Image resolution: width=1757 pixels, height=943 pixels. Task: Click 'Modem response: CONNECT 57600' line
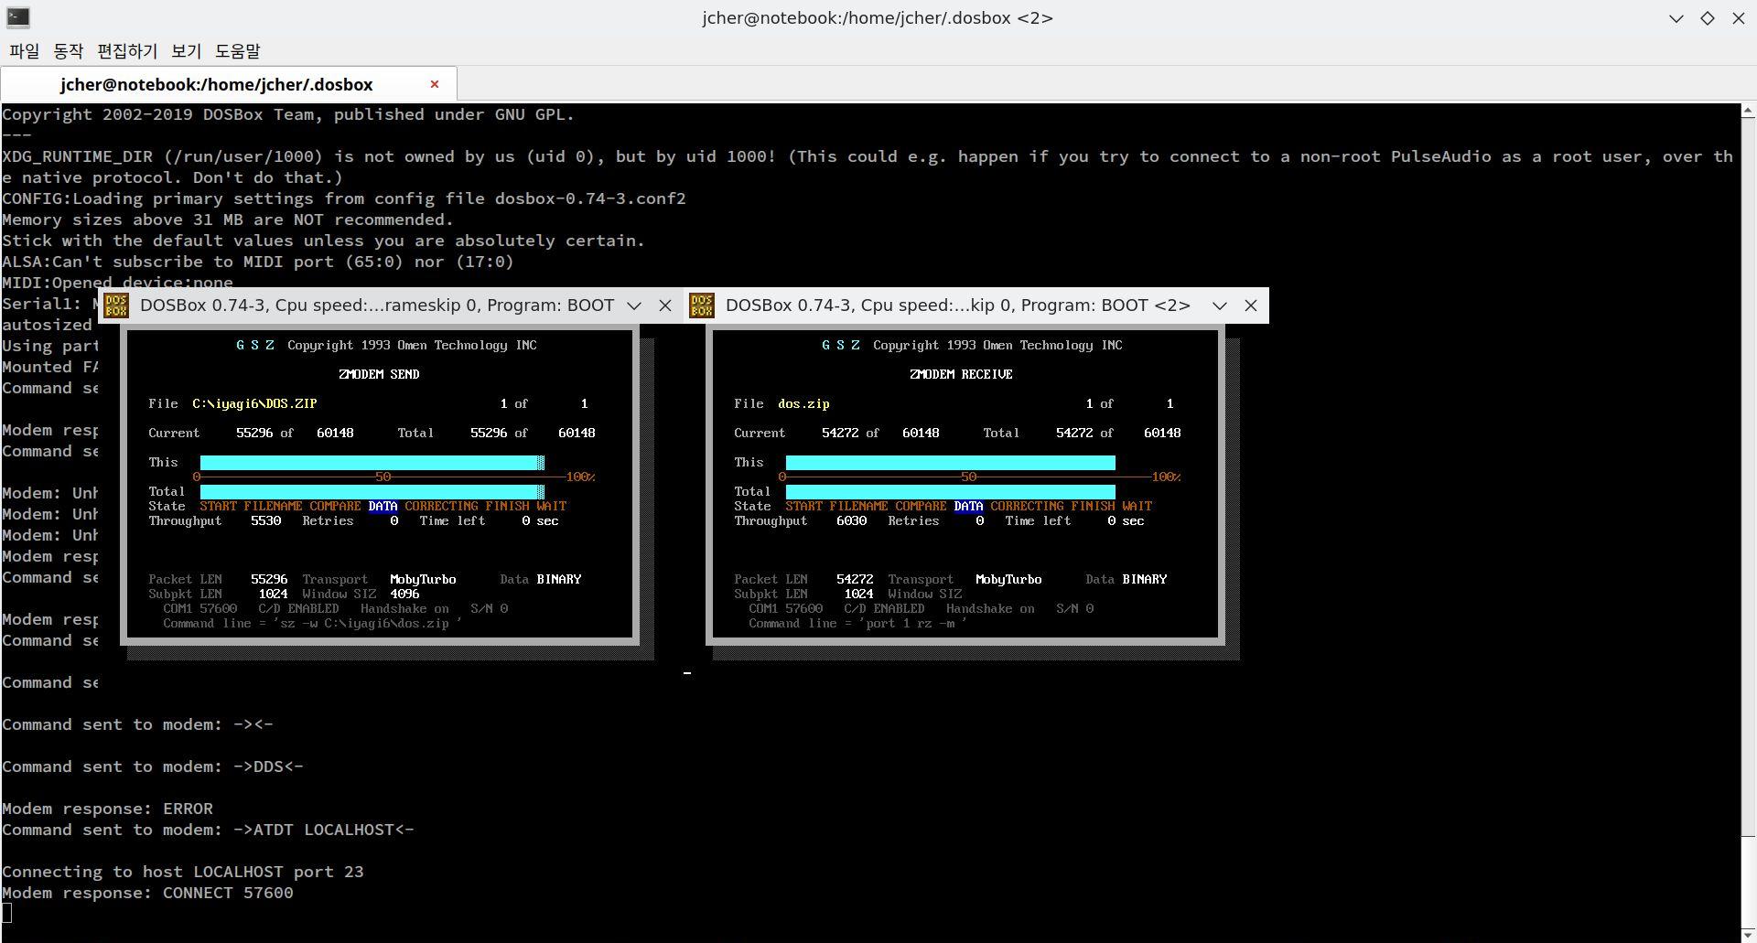147,893
